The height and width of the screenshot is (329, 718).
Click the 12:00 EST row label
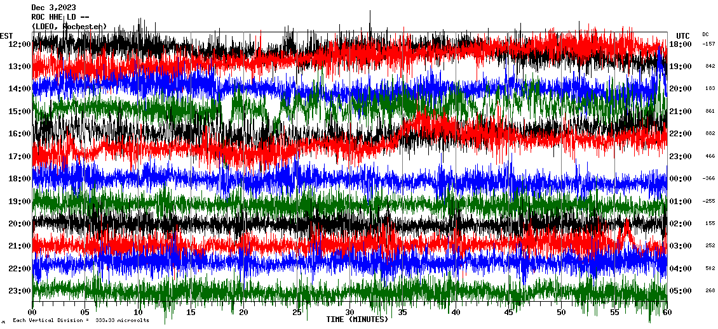pyautogui.click(x=20, y=44)
